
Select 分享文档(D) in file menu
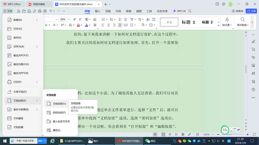point(23,92)
